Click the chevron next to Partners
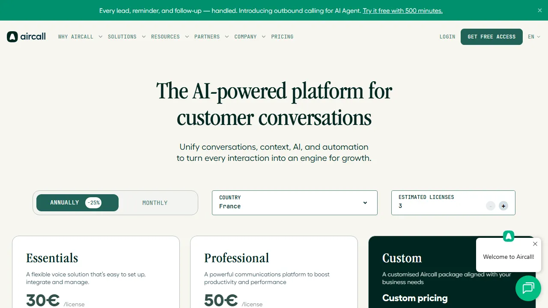548x308 pixels. [x=226, y=37]
